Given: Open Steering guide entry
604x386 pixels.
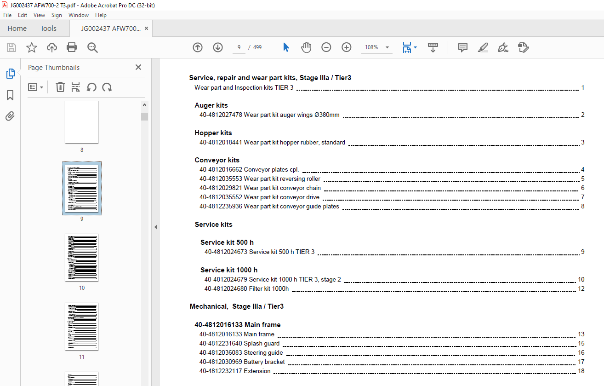Looking at the screenshot, I should coord(392,353).
